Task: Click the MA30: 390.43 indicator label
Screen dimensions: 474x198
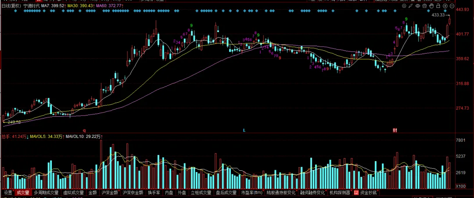Action: coord(80,6)
